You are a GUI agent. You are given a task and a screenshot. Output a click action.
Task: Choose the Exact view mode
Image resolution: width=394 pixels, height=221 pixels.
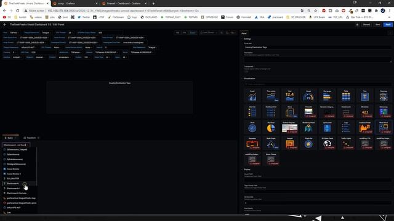pos(193,33)
